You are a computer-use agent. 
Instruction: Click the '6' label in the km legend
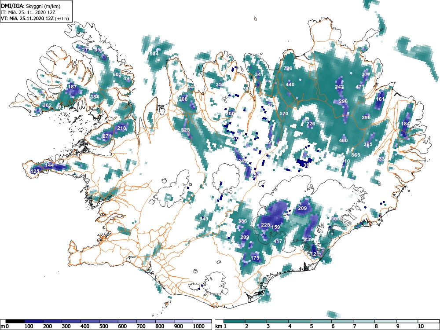pyautogui.click(x=333, y=326)
